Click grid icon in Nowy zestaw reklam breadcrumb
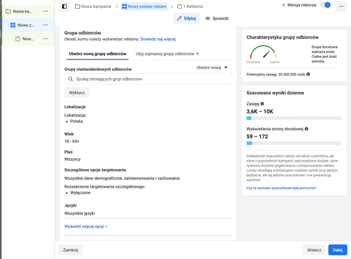This screenshot has width=351, height=259. (124, 6)
